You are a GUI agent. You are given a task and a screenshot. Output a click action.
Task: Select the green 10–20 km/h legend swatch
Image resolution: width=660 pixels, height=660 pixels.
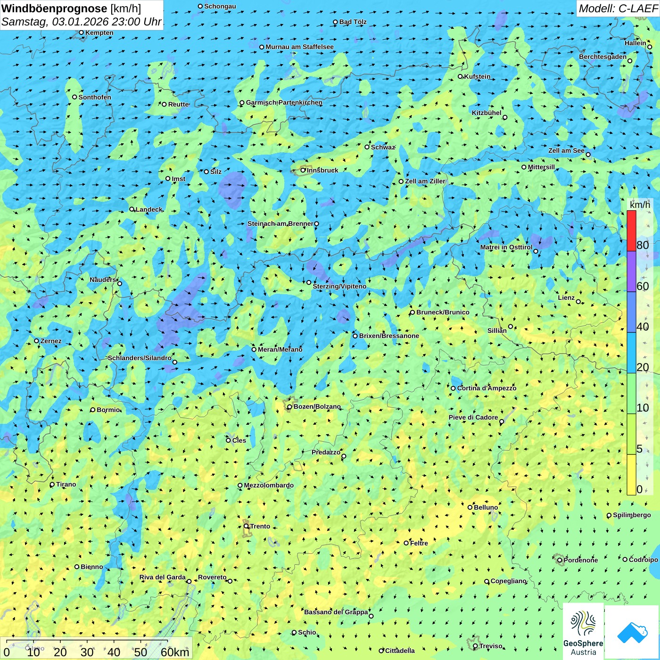click(x=631, y=394)
